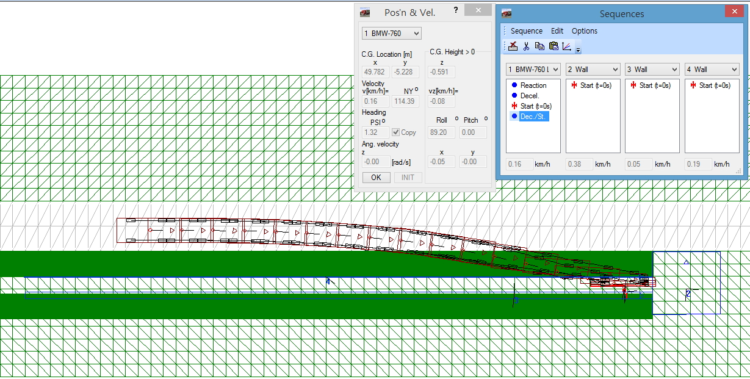
Task: Toggle the Copy checkbox under Heading
Action: tap(396, 132)
